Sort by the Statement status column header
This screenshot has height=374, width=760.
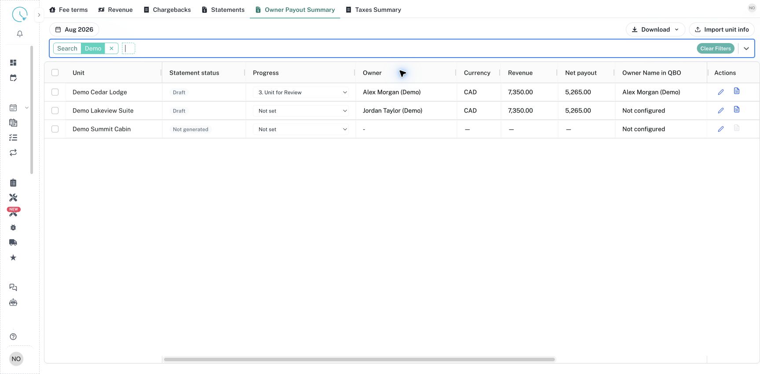194,73
